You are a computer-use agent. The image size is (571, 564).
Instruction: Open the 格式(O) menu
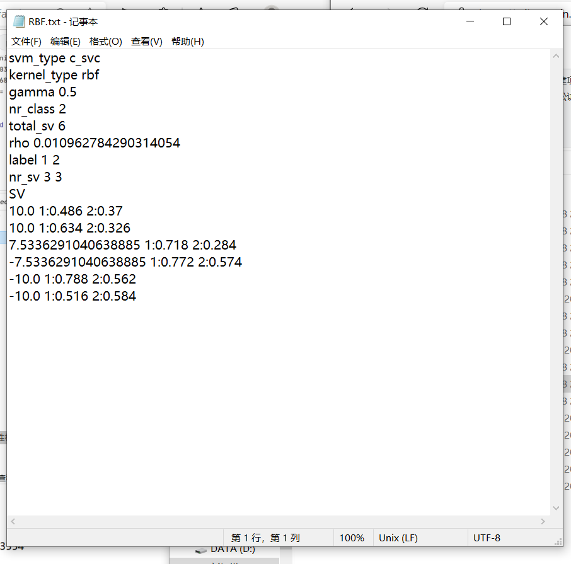106,42
